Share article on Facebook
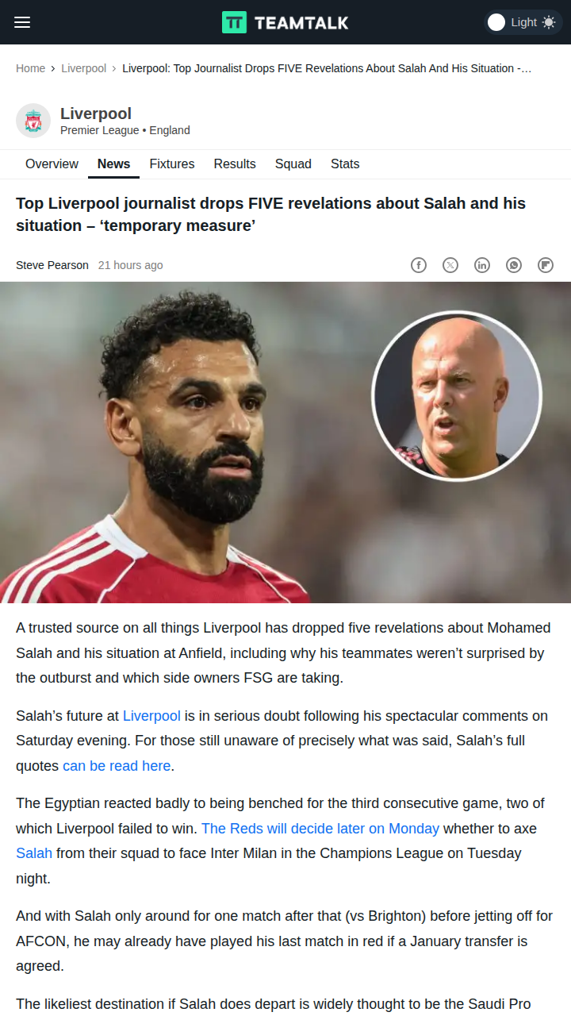Viewport: 571px width, 1016px height. click(419, 265)
